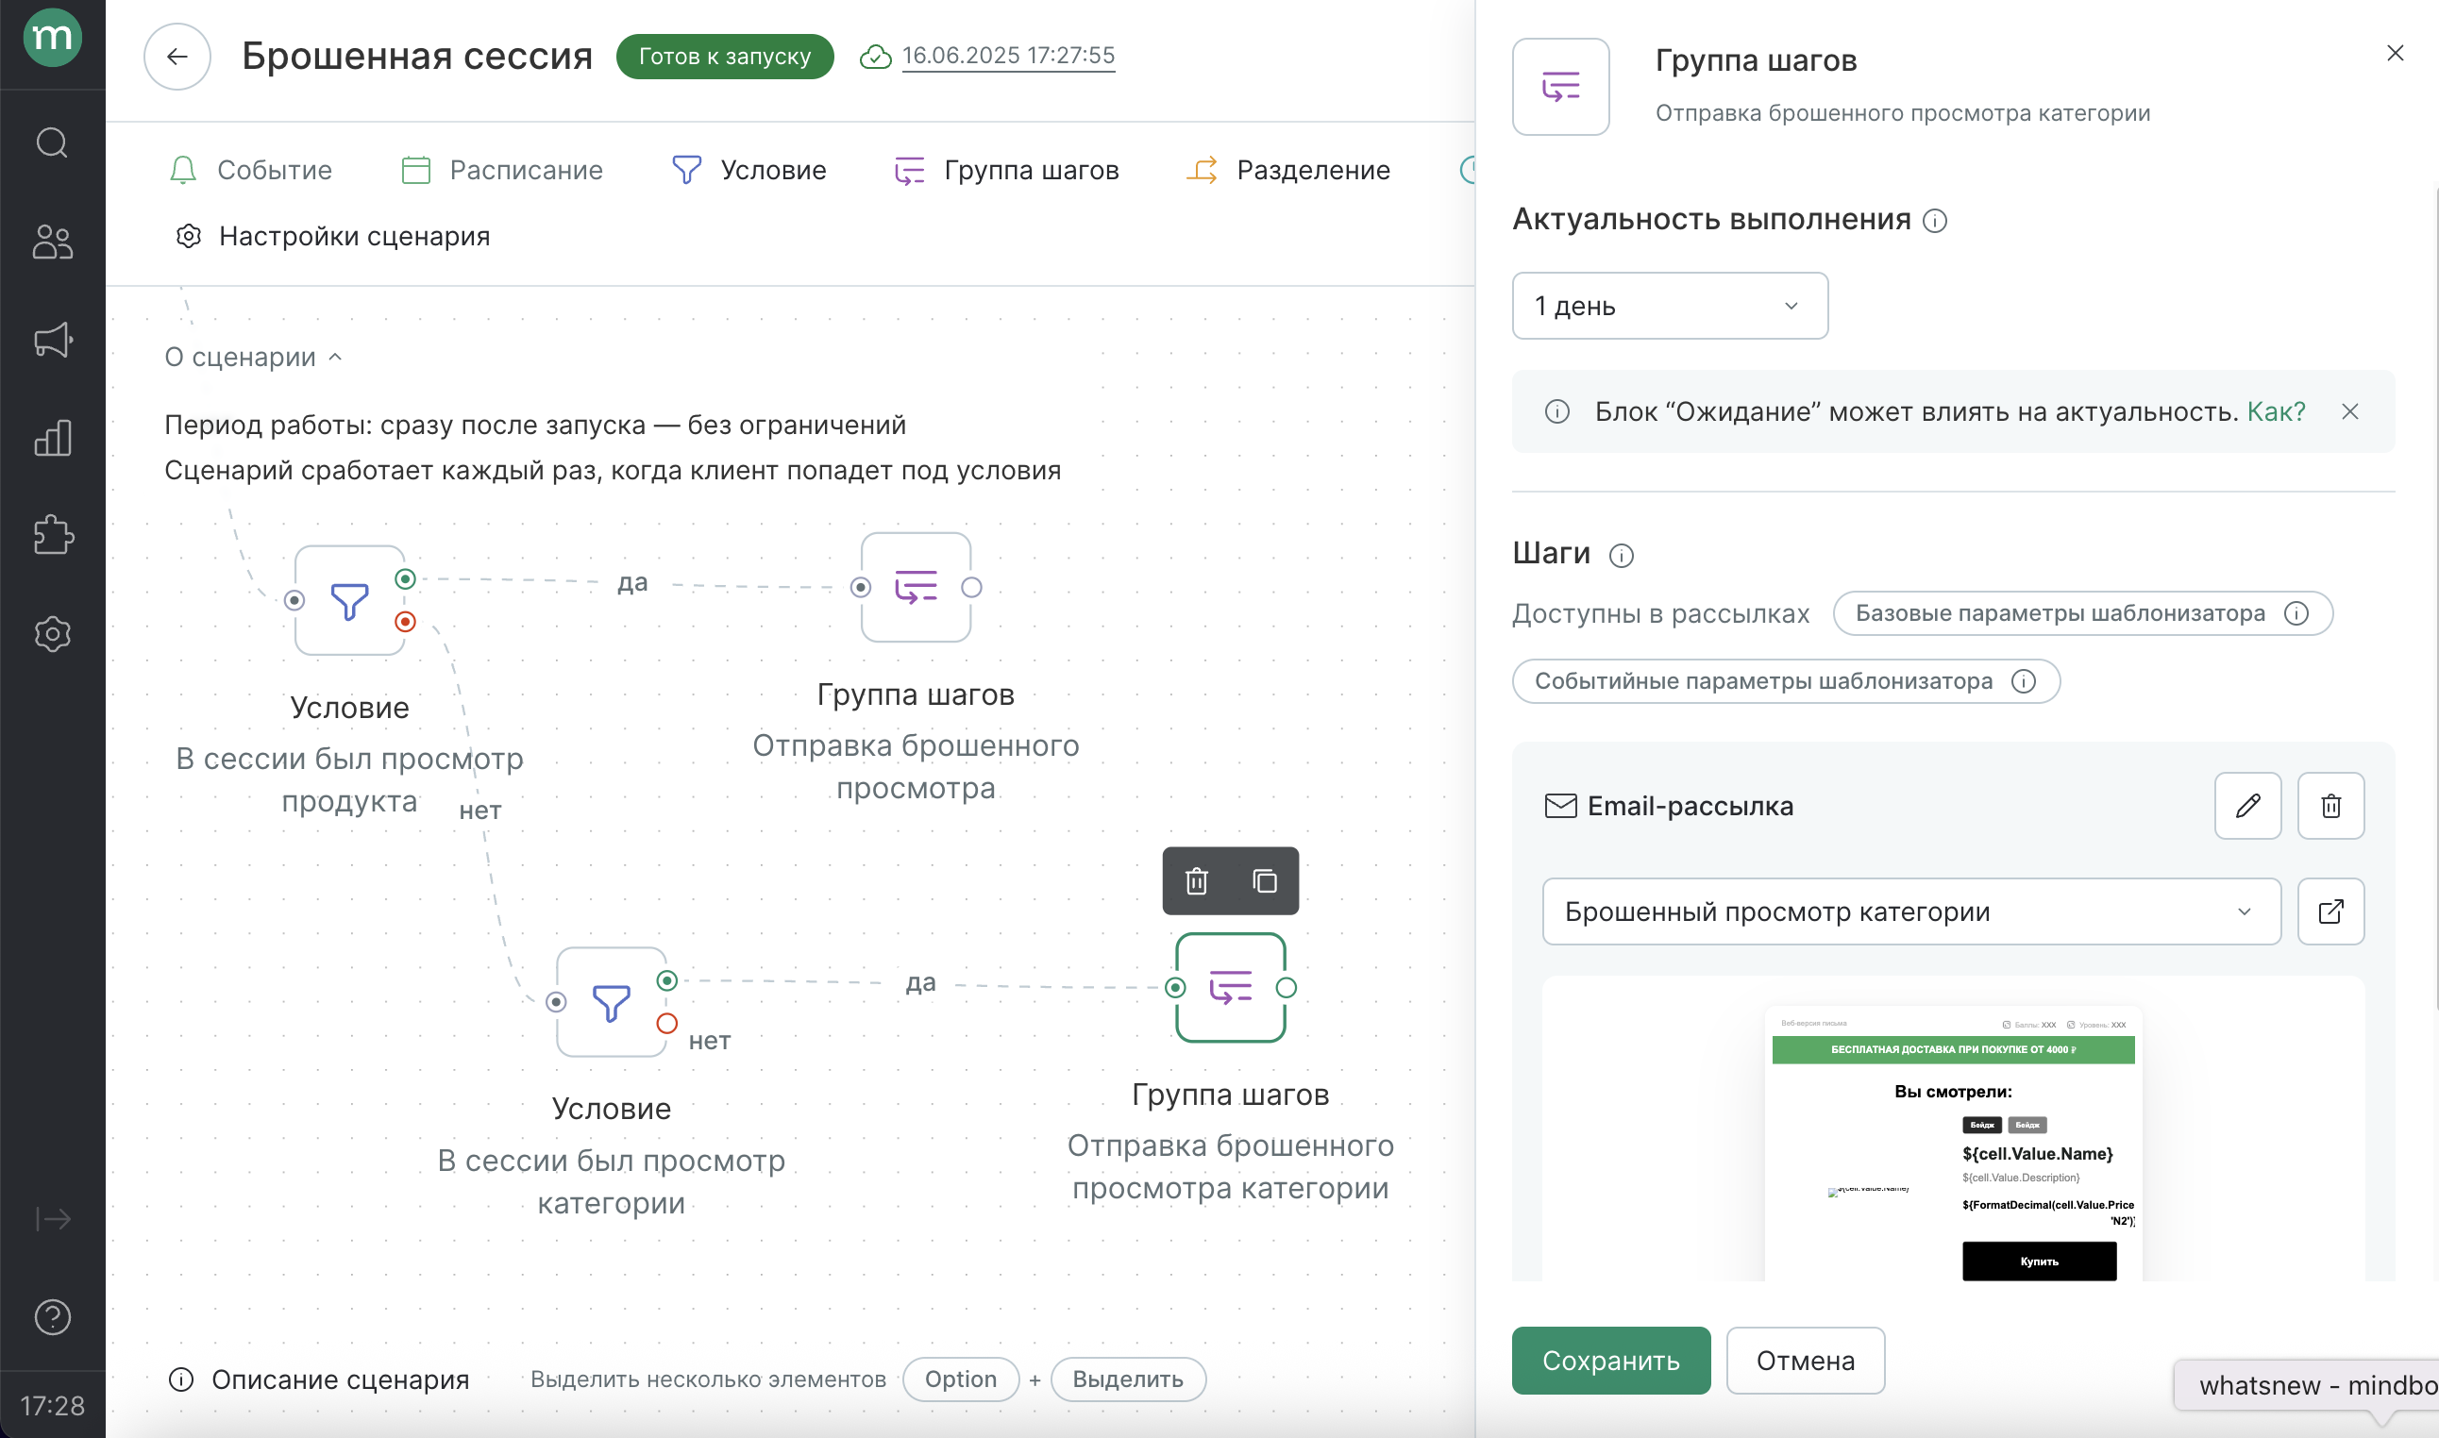Viewport: 2439px width, 1438px height.
Task: Select the Отправка брошенного просмотра step group node
Action: coord(916,587)
